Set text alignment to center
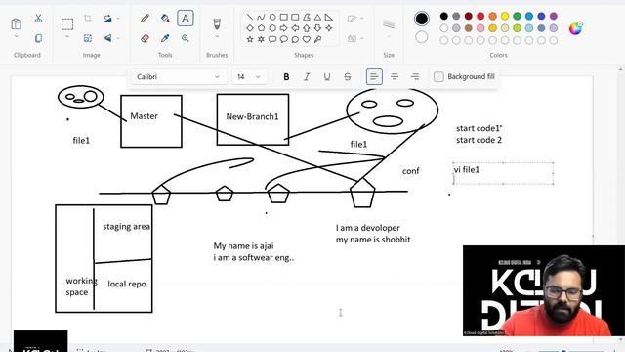Image resolution: width=625 pixels, height=352 pixels. click(x=395, y=76)
